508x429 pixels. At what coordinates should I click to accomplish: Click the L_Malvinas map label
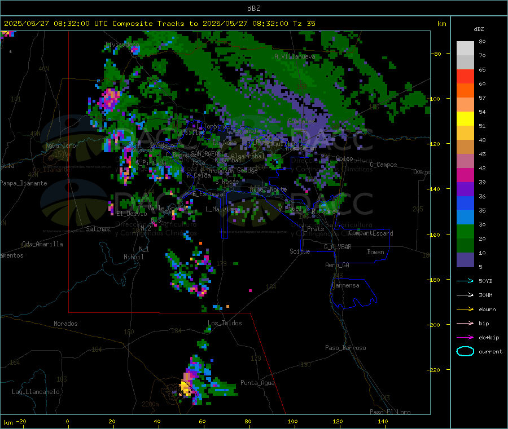[x=222, y=210]
